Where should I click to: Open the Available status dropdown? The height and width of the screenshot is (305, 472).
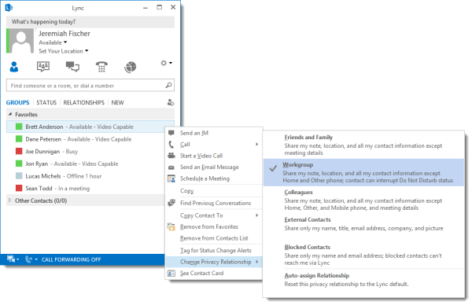53,42
